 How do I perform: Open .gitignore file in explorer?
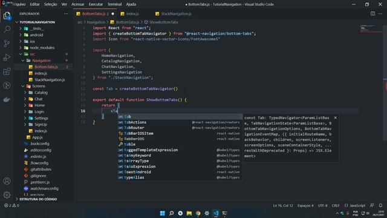38,176
